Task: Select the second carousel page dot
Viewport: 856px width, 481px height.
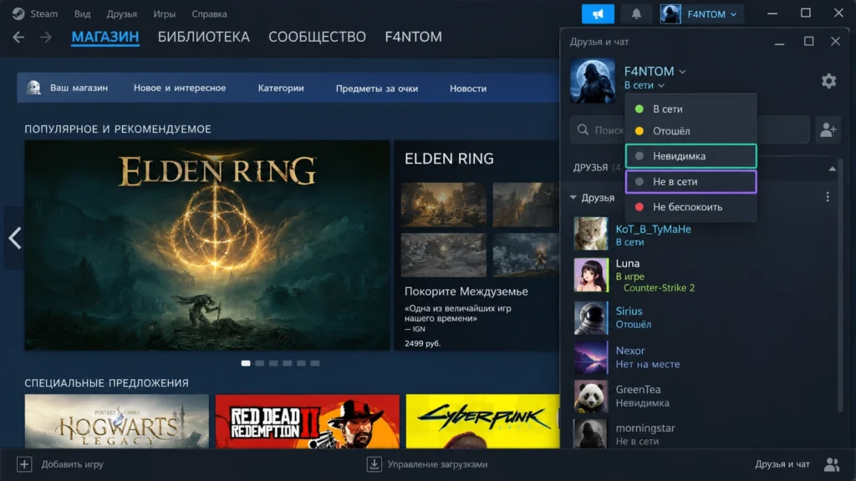Action: coord(260,363)
